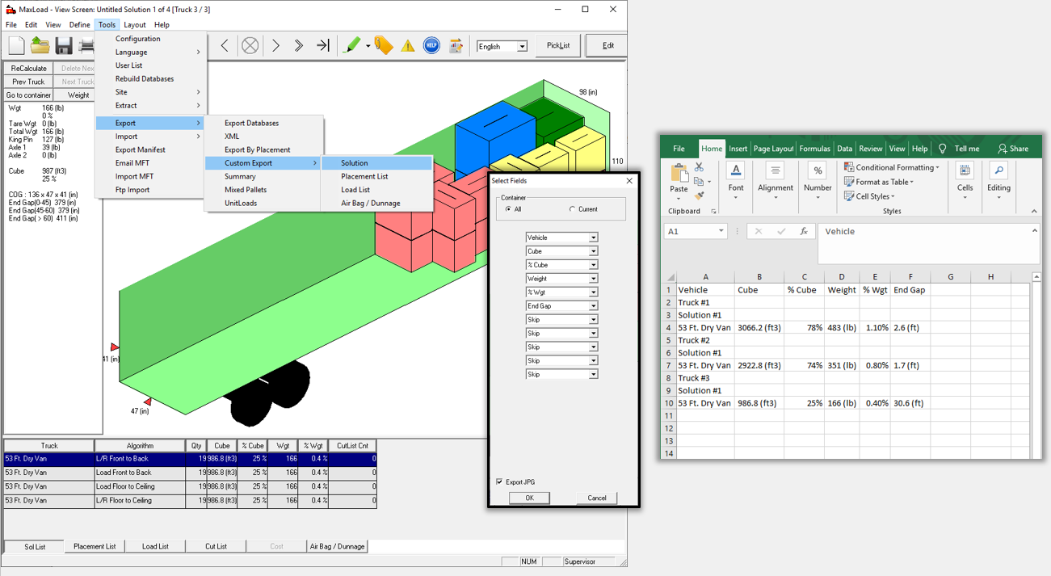Uncheck the Export JPG checkbox

[x=499, y=481]
